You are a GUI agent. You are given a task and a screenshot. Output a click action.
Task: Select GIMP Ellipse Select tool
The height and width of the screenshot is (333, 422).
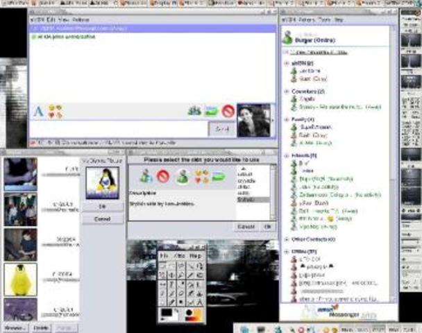click(172, 266)
